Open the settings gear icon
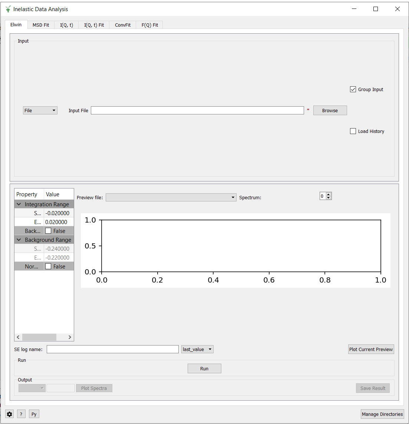 (10, 414)
